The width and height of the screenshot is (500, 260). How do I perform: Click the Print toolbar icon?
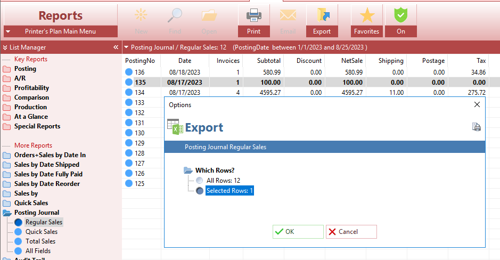point(254,15)
